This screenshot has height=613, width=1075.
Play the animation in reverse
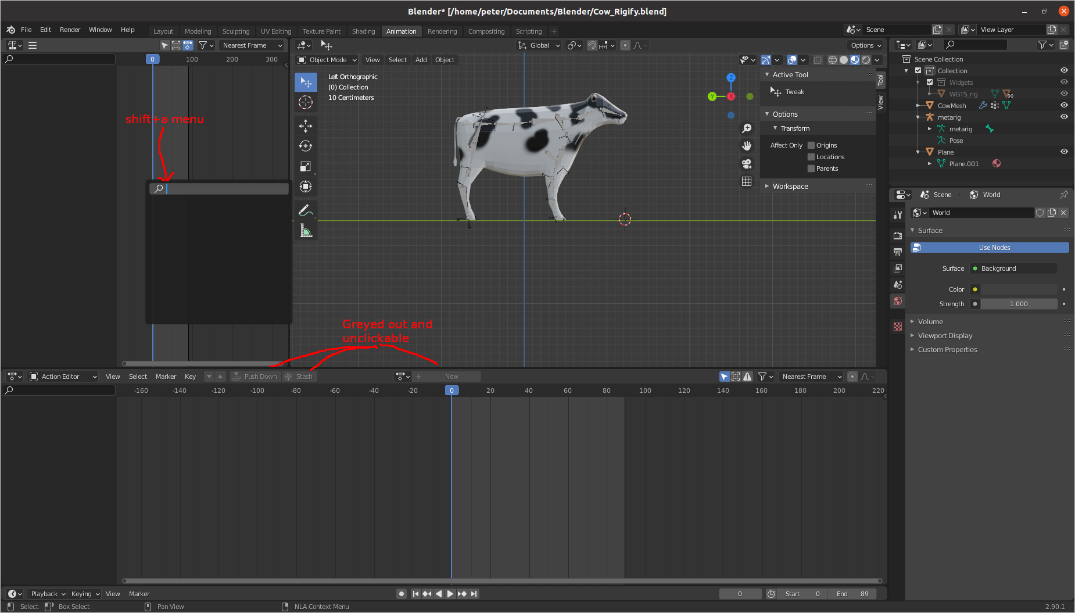(439, 594)
